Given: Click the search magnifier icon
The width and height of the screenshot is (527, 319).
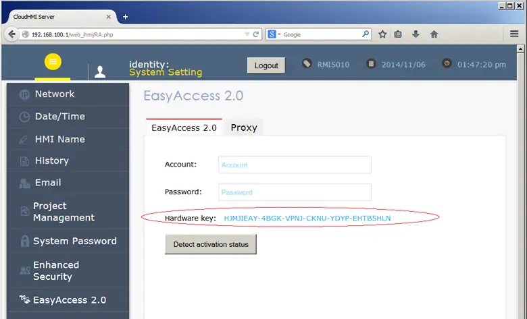Looking at the screenshot, I should pos(366,34).
